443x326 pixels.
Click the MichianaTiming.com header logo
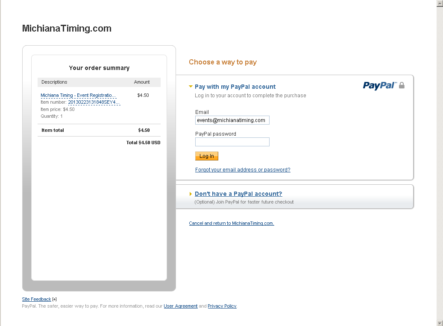67,28
